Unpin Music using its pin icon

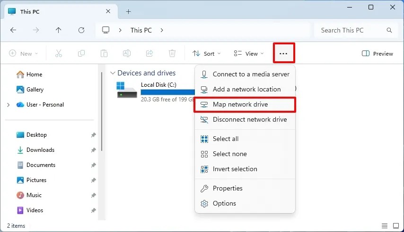[93, 196]
